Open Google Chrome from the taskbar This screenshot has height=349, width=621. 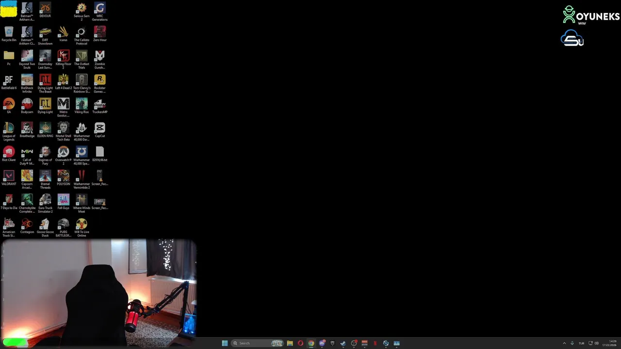point(311,343)
